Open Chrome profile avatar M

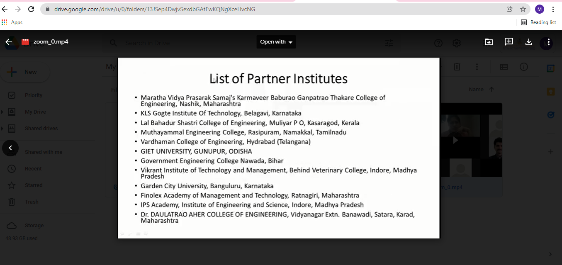[540, 9]
